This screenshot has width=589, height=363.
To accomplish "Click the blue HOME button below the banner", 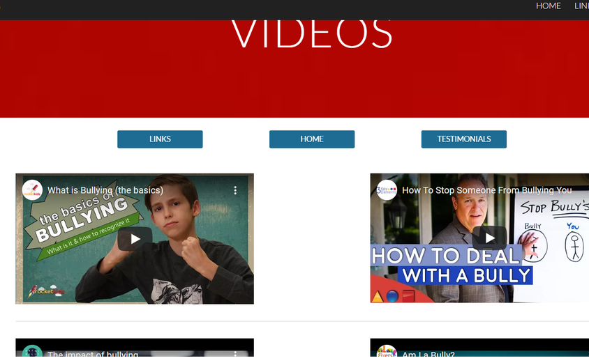I will 312,139.
